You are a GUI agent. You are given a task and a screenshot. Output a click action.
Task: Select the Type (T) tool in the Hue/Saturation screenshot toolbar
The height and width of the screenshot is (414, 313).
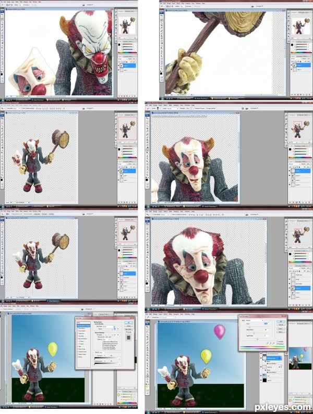click(148, 366)
